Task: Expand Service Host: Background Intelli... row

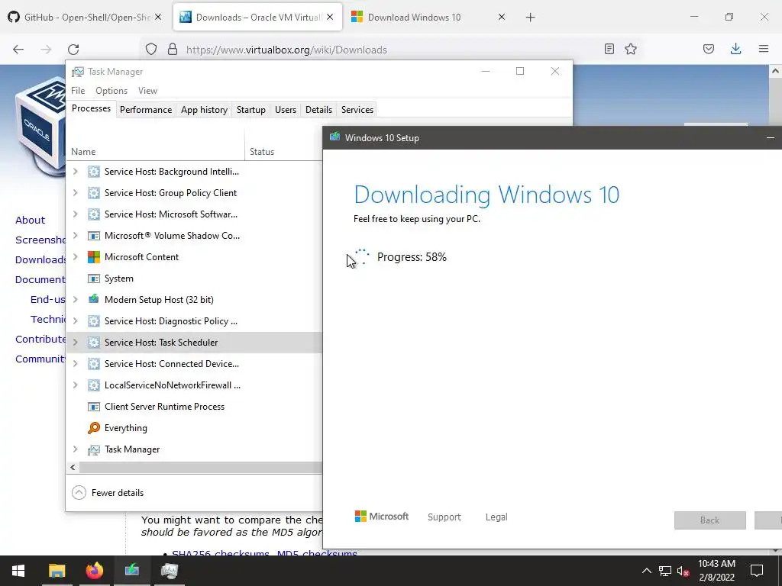Action: (x=76, y=172)
